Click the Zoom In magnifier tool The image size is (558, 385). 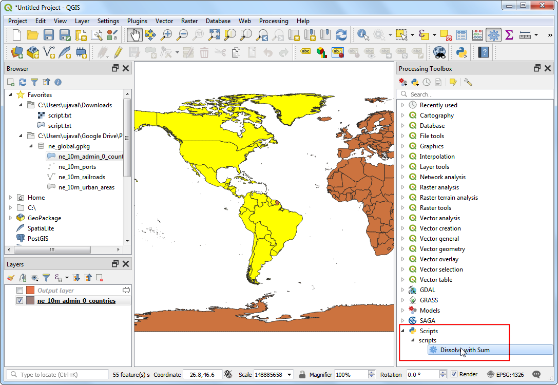(166, 35)
